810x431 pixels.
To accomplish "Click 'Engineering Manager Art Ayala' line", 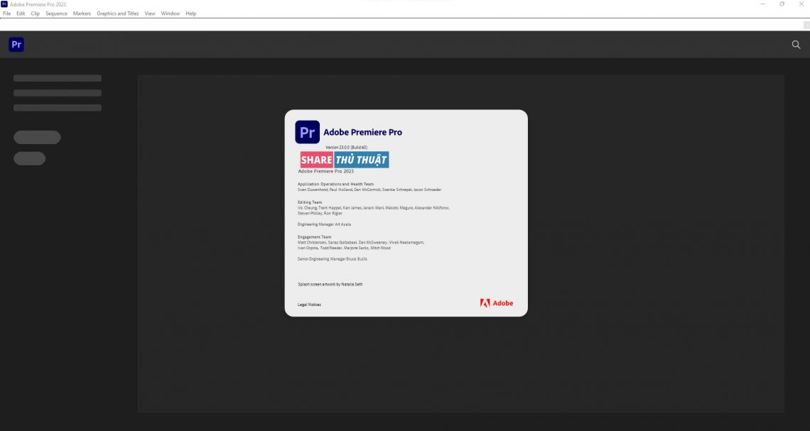I will (x=325, y=224).
